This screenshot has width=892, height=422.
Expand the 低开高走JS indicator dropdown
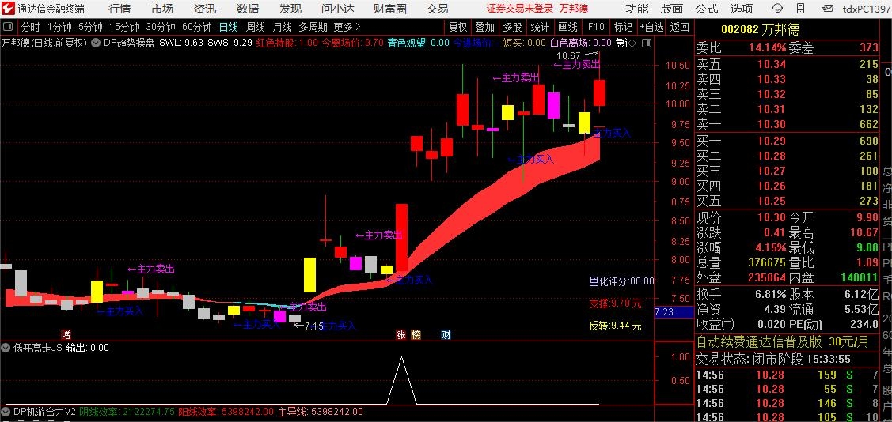pos(6,348)
